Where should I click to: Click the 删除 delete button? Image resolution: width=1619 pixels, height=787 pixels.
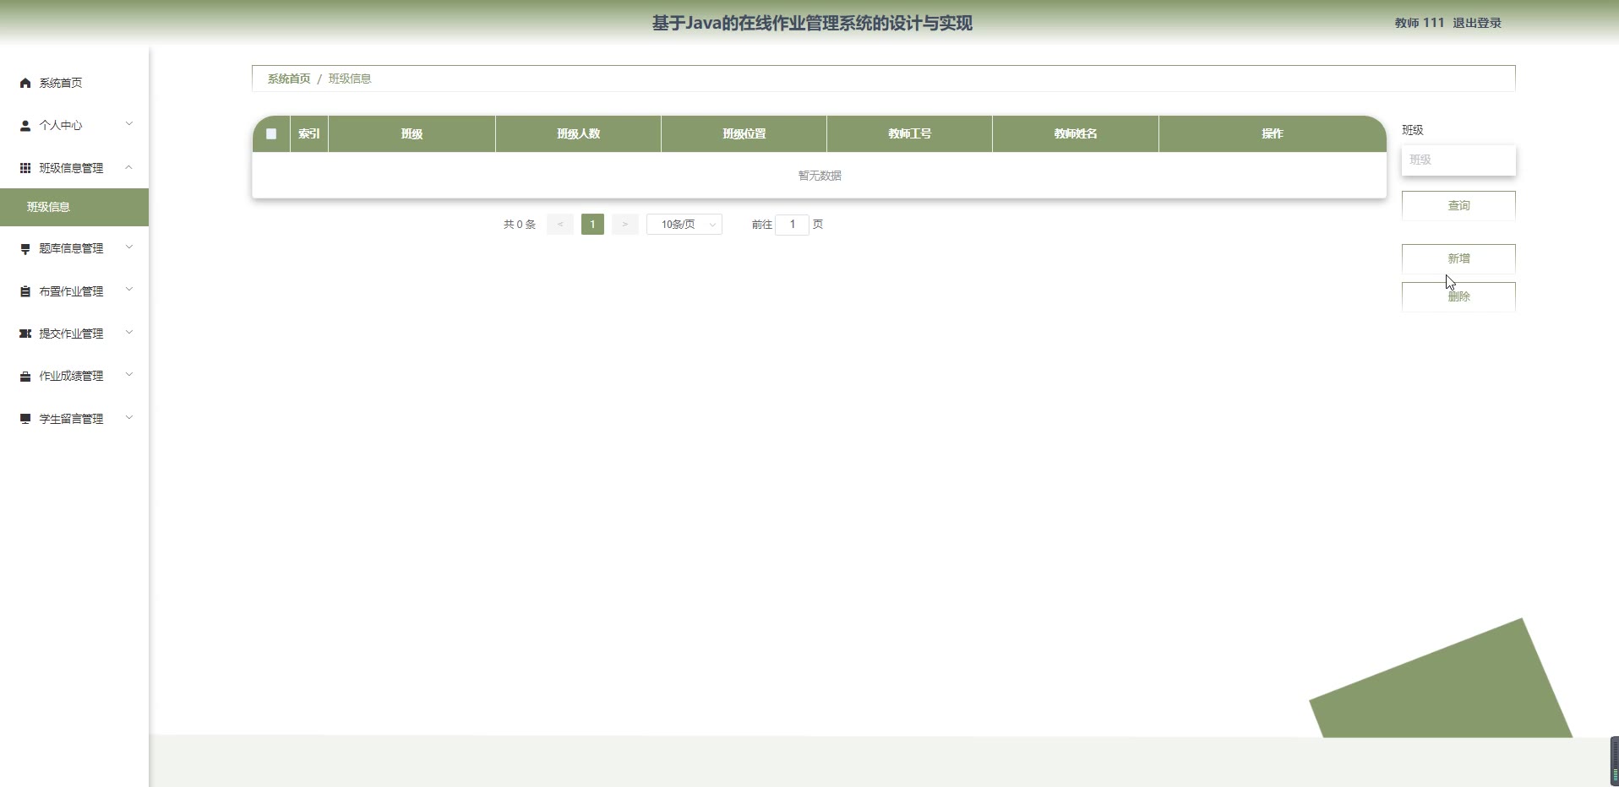click(1458, 296)
